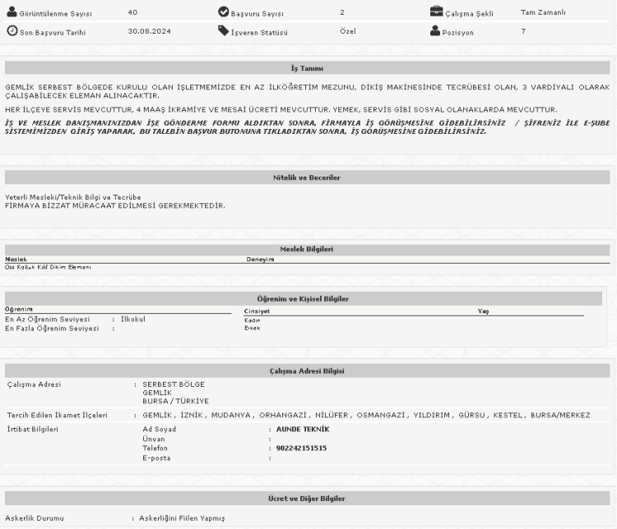Click the Ücret ve Diğer Bilgiler header
Image resolution: width=617 pixels, height=529 pixels.
pos(306,499)
